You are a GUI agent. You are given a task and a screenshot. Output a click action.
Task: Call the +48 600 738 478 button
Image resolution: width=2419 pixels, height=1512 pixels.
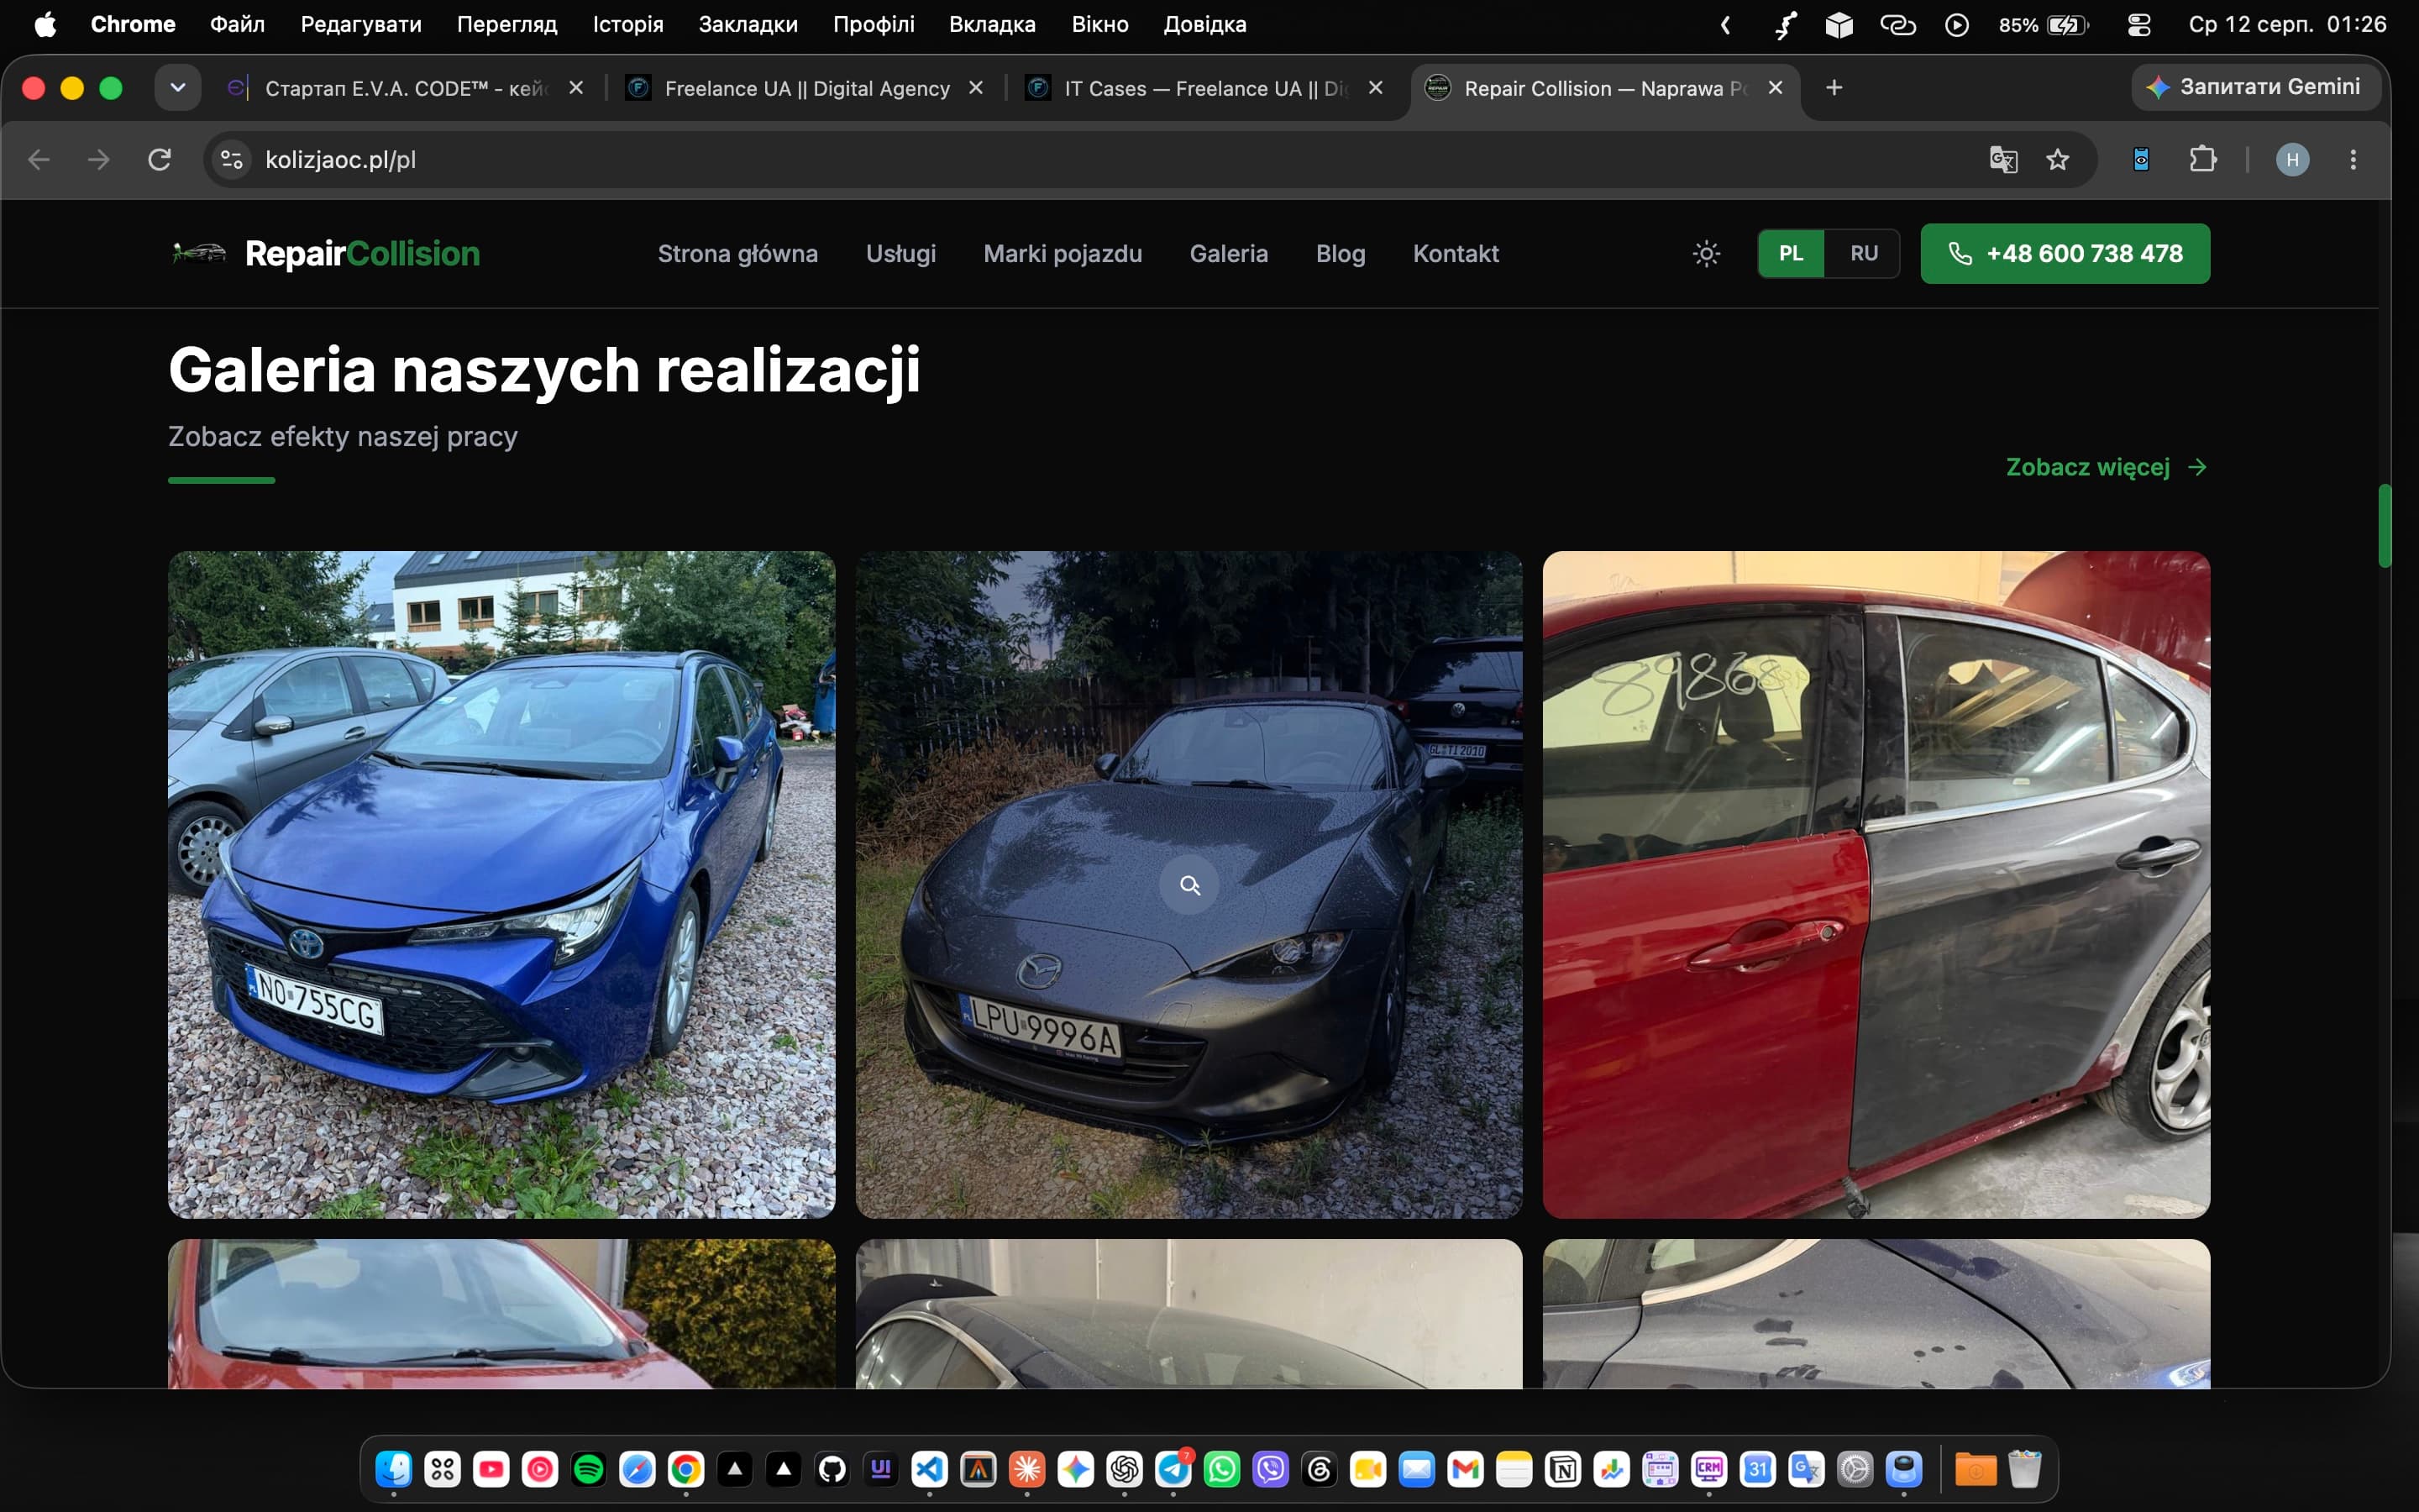[x=2065, y=254]
